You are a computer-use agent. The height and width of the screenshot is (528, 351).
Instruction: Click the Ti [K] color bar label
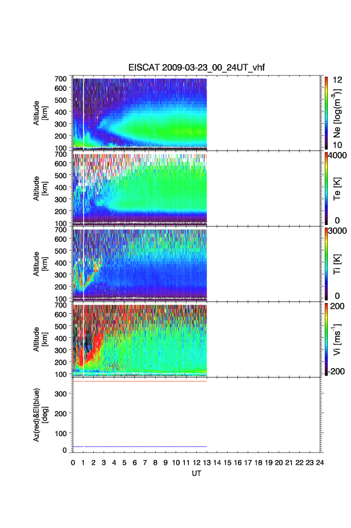(337, 264)
